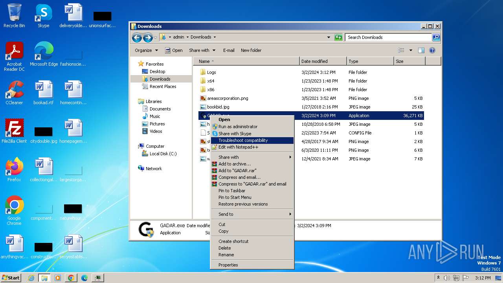
Task: Show hidden tray icons arrow
Action: click(x=438, y=278)
